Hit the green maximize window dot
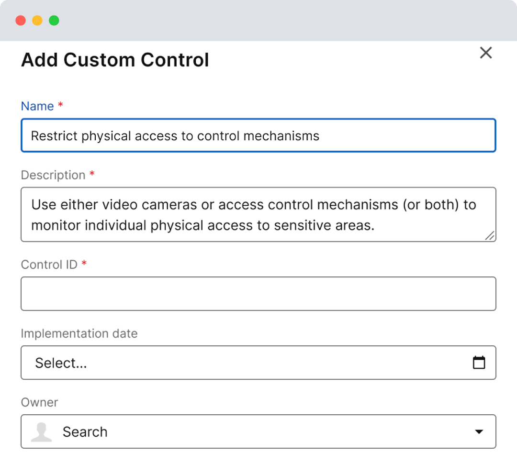 point(54,21)
